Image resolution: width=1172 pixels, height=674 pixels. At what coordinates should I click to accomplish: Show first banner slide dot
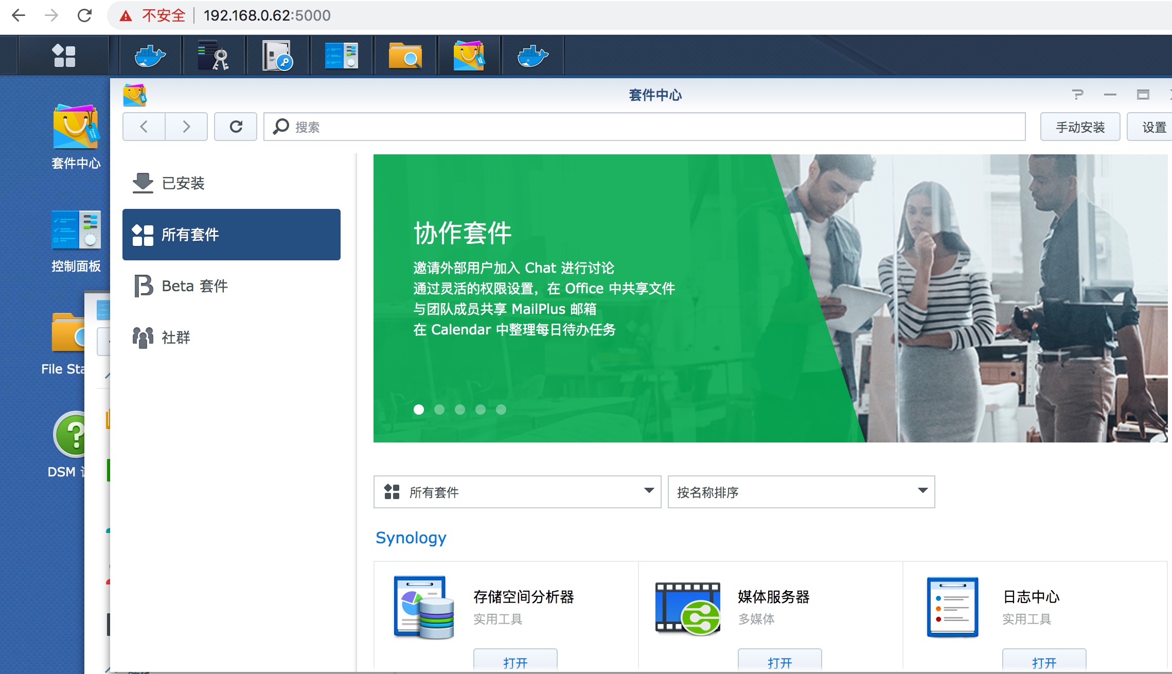(x=419, y=410)
